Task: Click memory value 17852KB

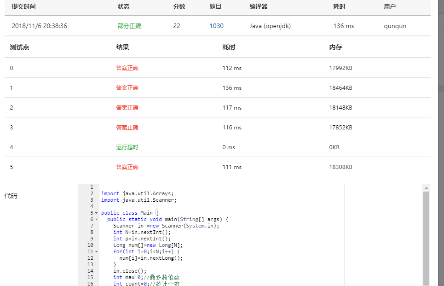Action: coord(340,128)
